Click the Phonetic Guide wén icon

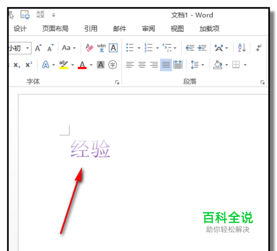click(x=101, y=48)
